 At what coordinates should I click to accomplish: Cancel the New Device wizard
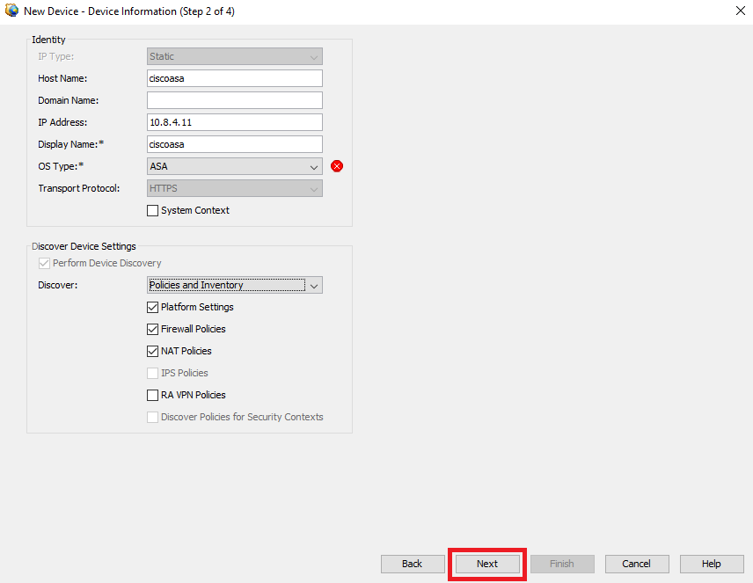pos(637,564)
